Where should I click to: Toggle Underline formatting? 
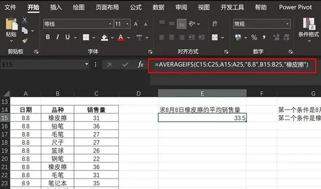click(67, 37)
